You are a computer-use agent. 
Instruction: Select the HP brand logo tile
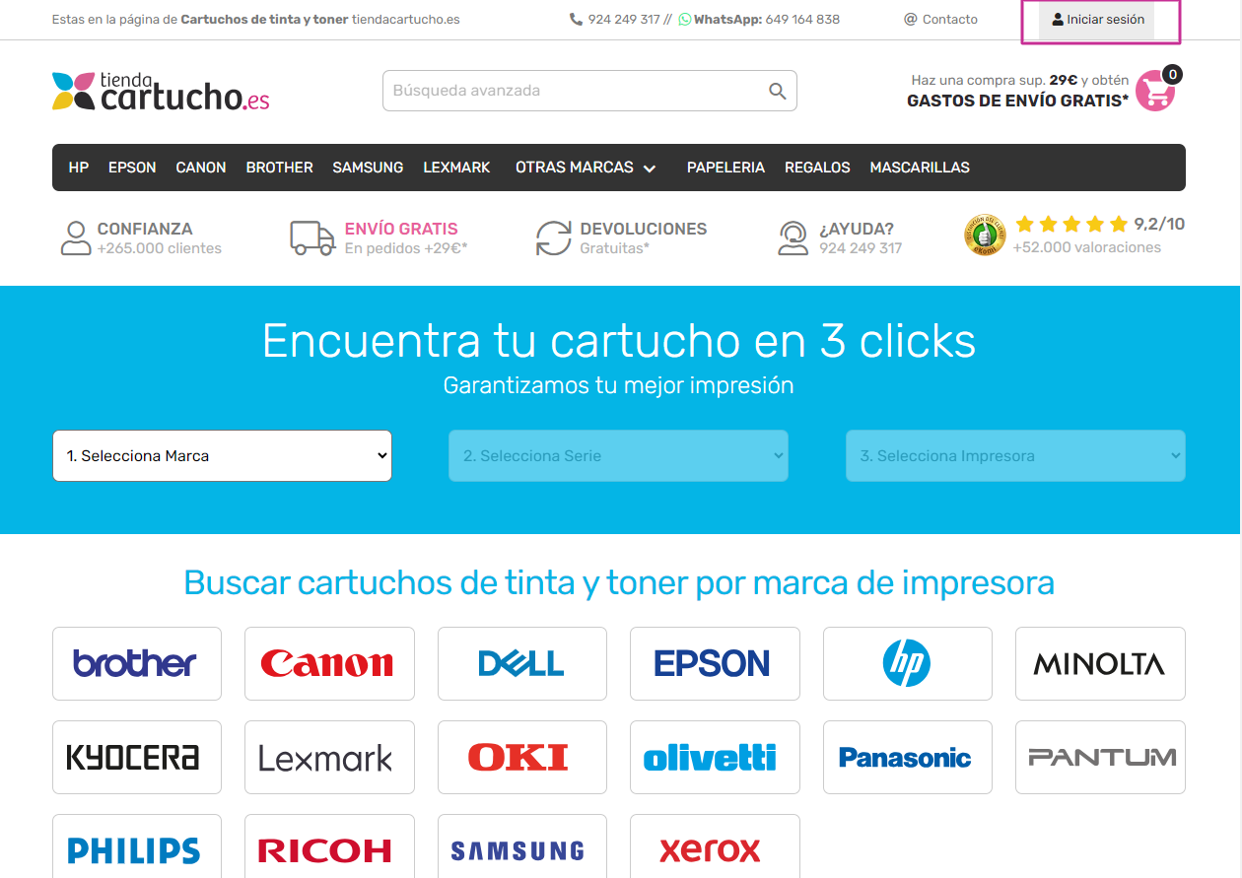[x=908, y=663]
